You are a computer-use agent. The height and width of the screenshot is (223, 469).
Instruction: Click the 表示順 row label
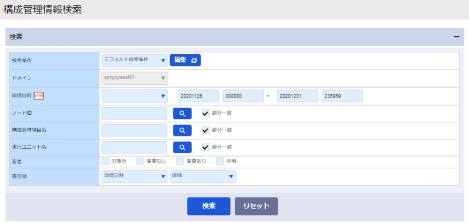[19, 177]
